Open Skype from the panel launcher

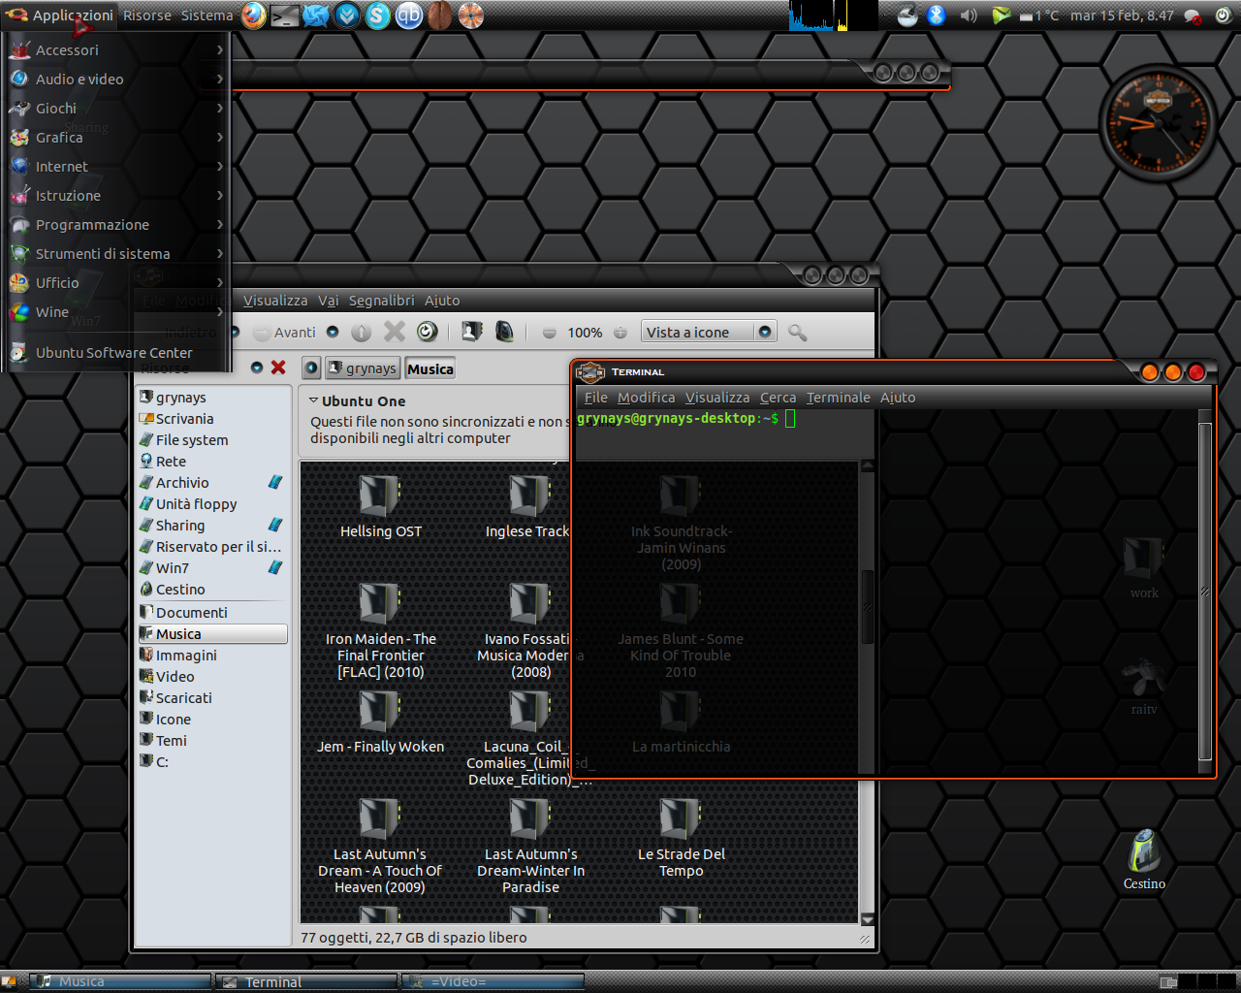pyautogui.click(x=377, y=16)
